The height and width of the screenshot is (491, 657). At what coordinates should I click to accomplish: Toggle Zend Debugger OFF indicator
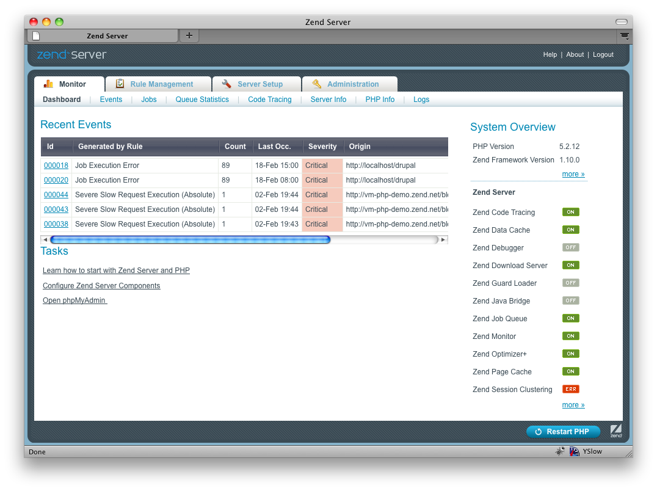pos(571,247)
